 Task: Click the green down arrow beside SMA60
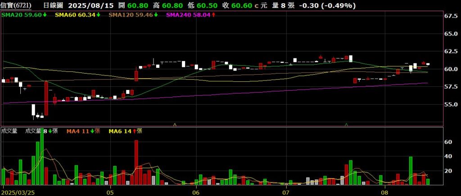pyautogui.click(x=98, y=15)
